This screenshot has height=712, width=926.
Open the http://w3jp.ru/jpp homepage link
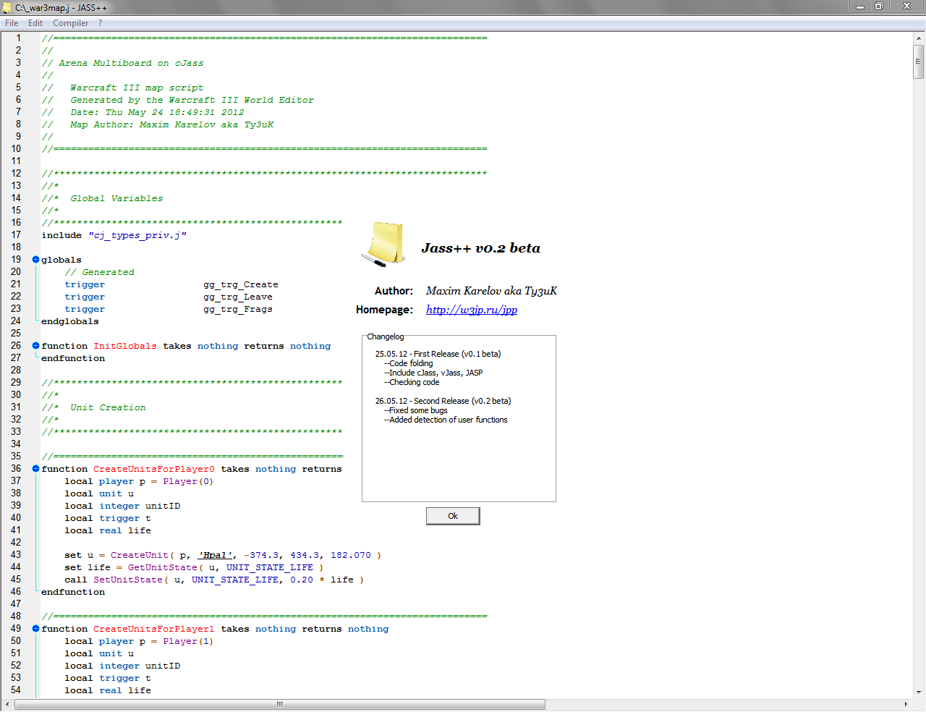coord(472,310)
